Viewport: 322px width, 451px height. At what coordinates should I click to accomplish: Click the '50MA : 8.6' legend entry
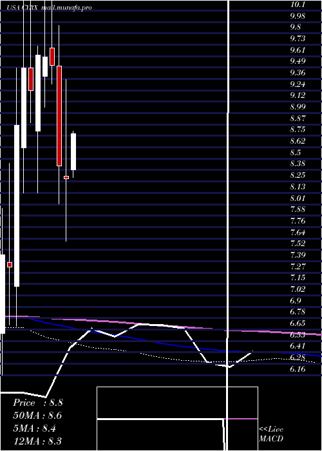37,416
